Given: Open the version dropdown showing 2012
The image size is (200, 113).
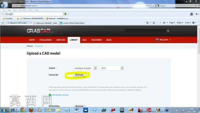Looking at the screenshot, I should [112, 68].
